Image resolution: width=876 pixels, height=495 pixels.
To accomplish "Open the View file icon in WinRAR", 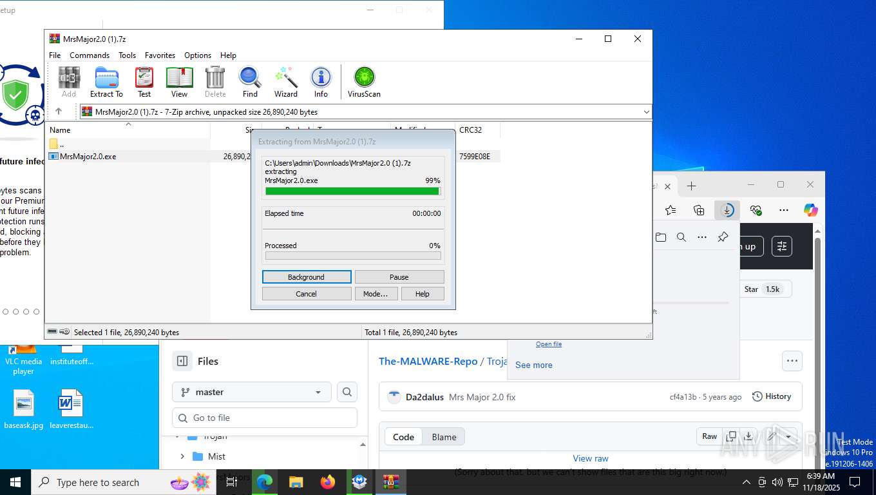I will pyautogui.click(x=180, y=82).
